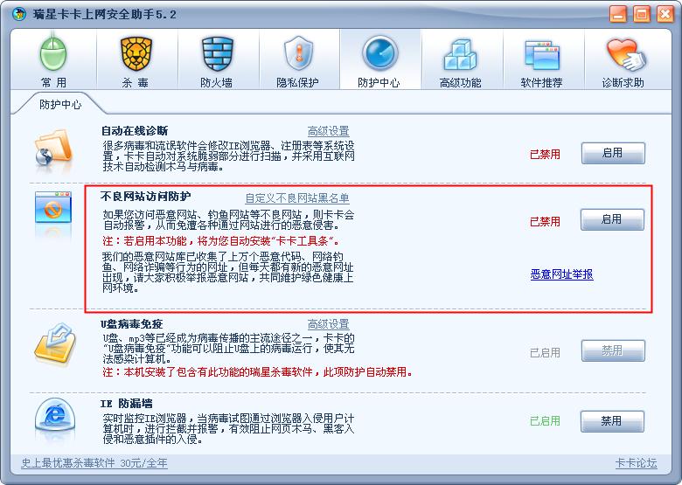Close the 瑞星卡卡 window
The height and width of the screenshot is (485, 682).
665,14
